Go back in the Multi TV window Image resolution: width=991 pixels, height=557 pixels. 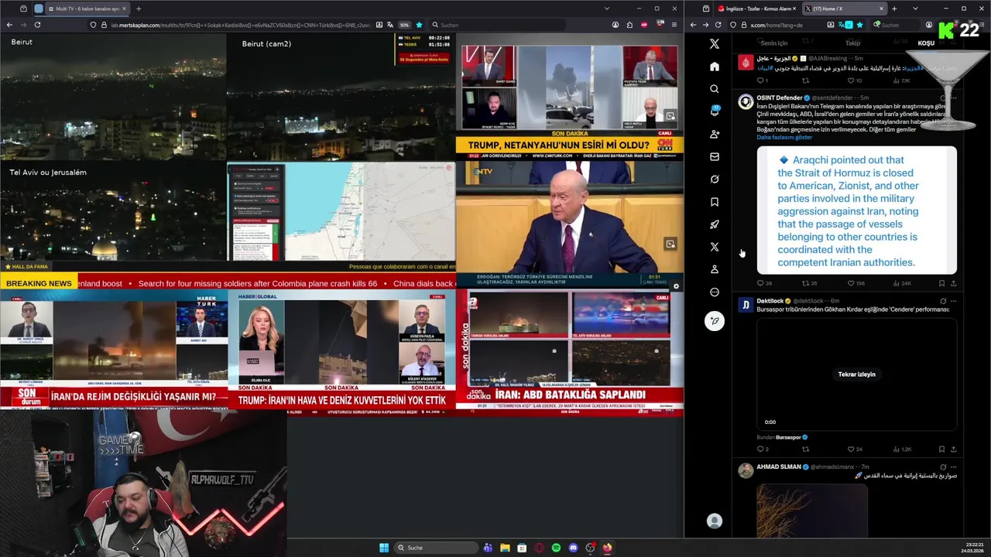pos(9,25)
